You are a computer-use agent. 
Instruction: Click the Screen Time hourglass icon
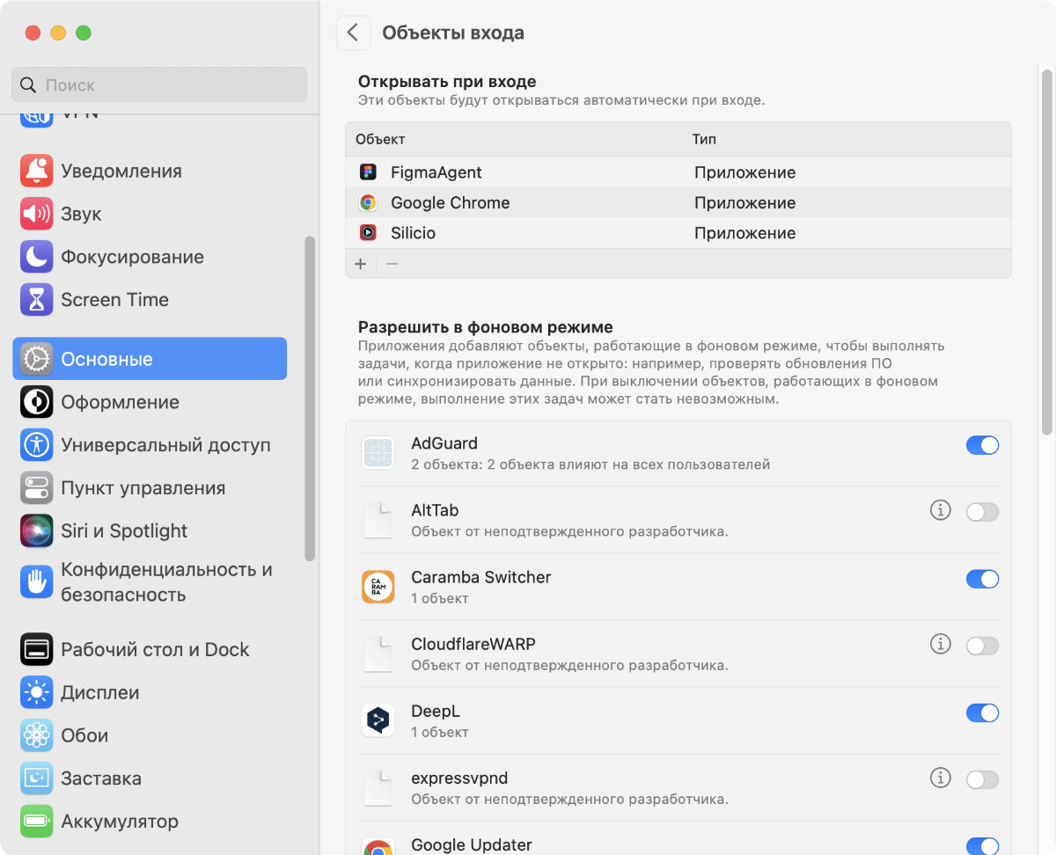point(36,300)
